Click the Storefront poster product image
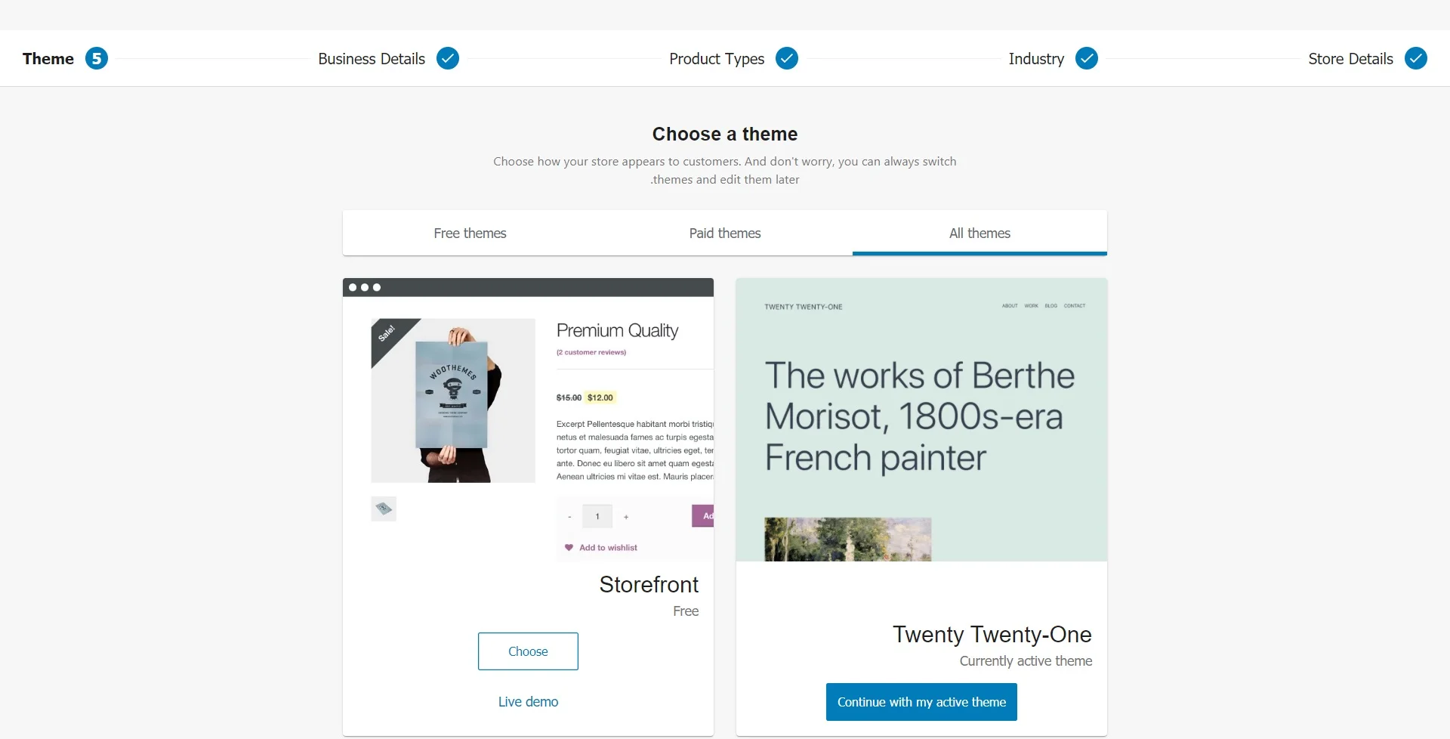Image resolution: width=1450 pixels, height=739 pixels. point(453,400)
